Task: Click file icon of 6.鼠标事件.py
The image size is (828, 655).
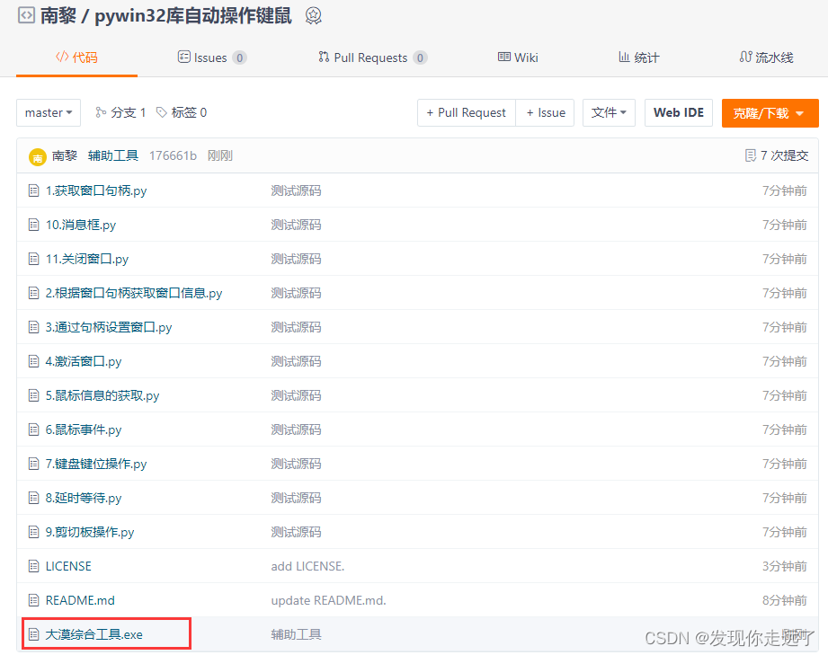Action: 33,429
